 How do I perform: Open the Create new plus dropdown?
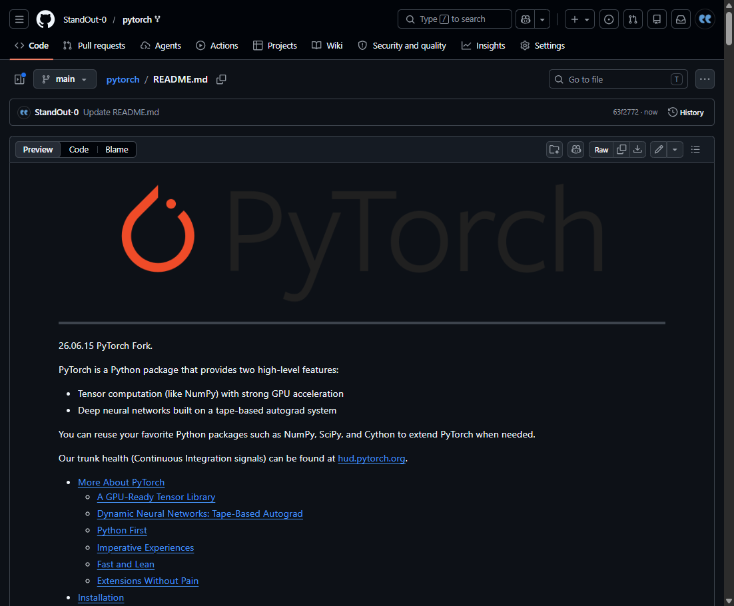(x=579, y=19)
